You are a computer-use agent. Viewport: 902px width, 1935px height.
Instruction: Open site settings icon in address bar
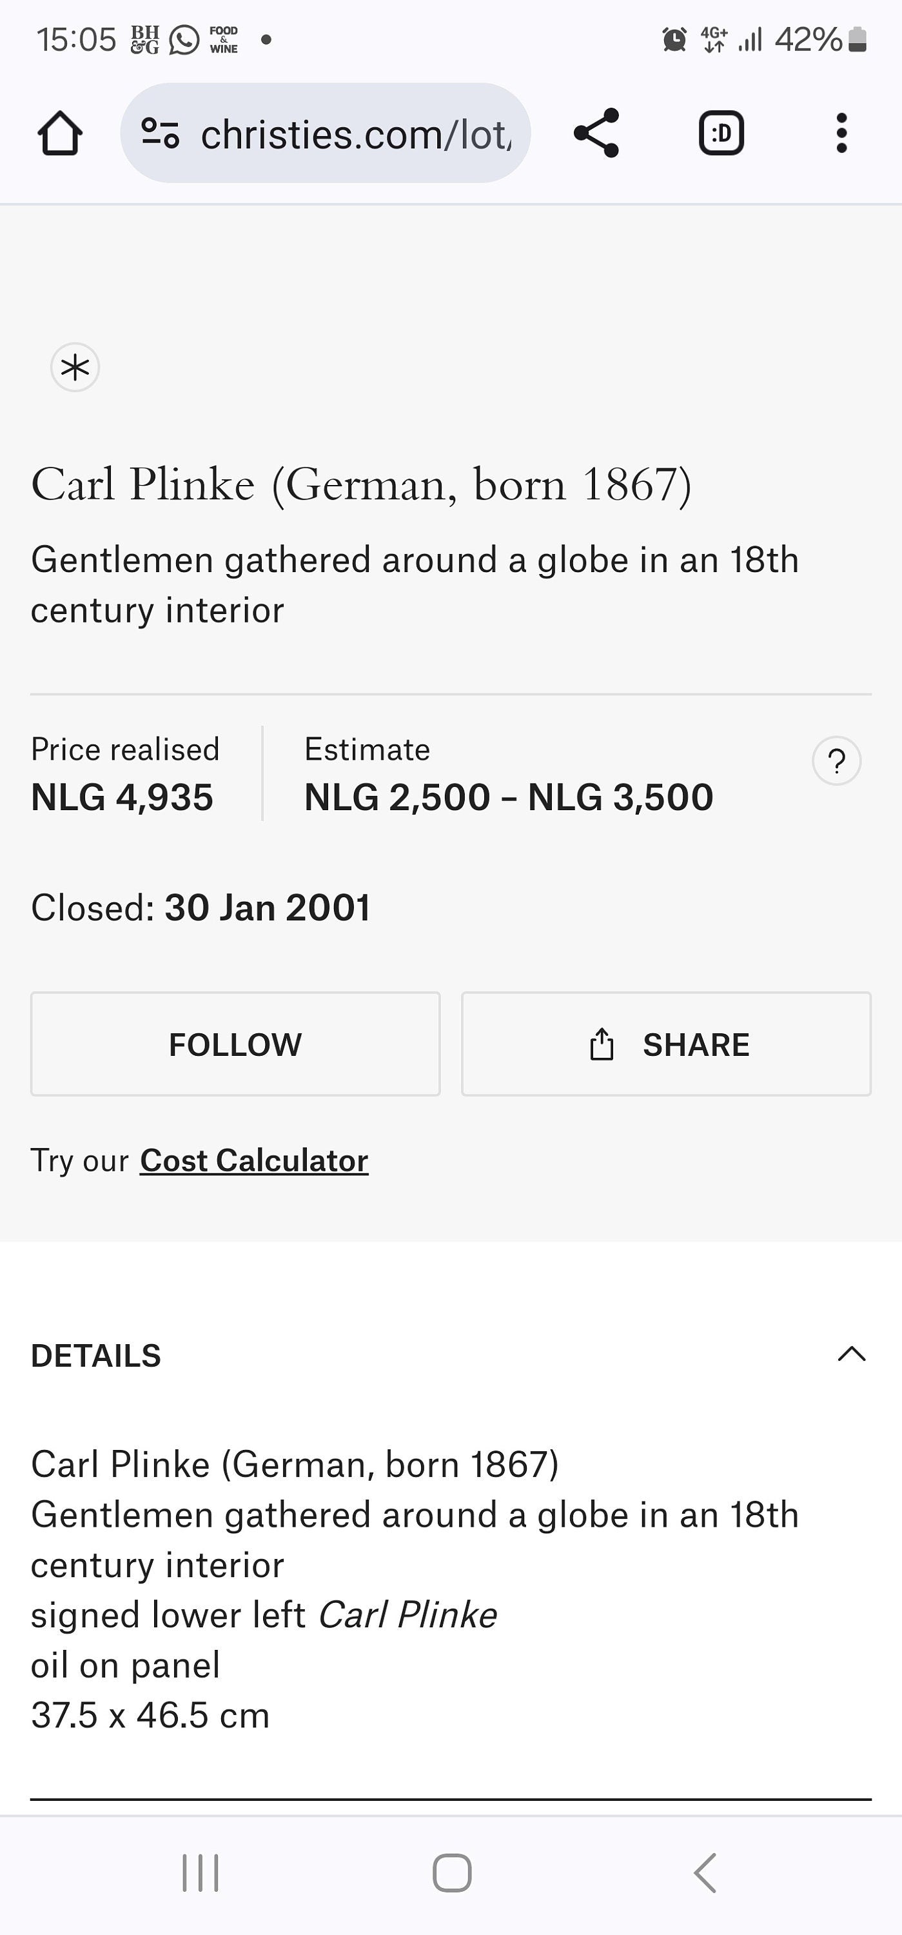click(160, 133)
